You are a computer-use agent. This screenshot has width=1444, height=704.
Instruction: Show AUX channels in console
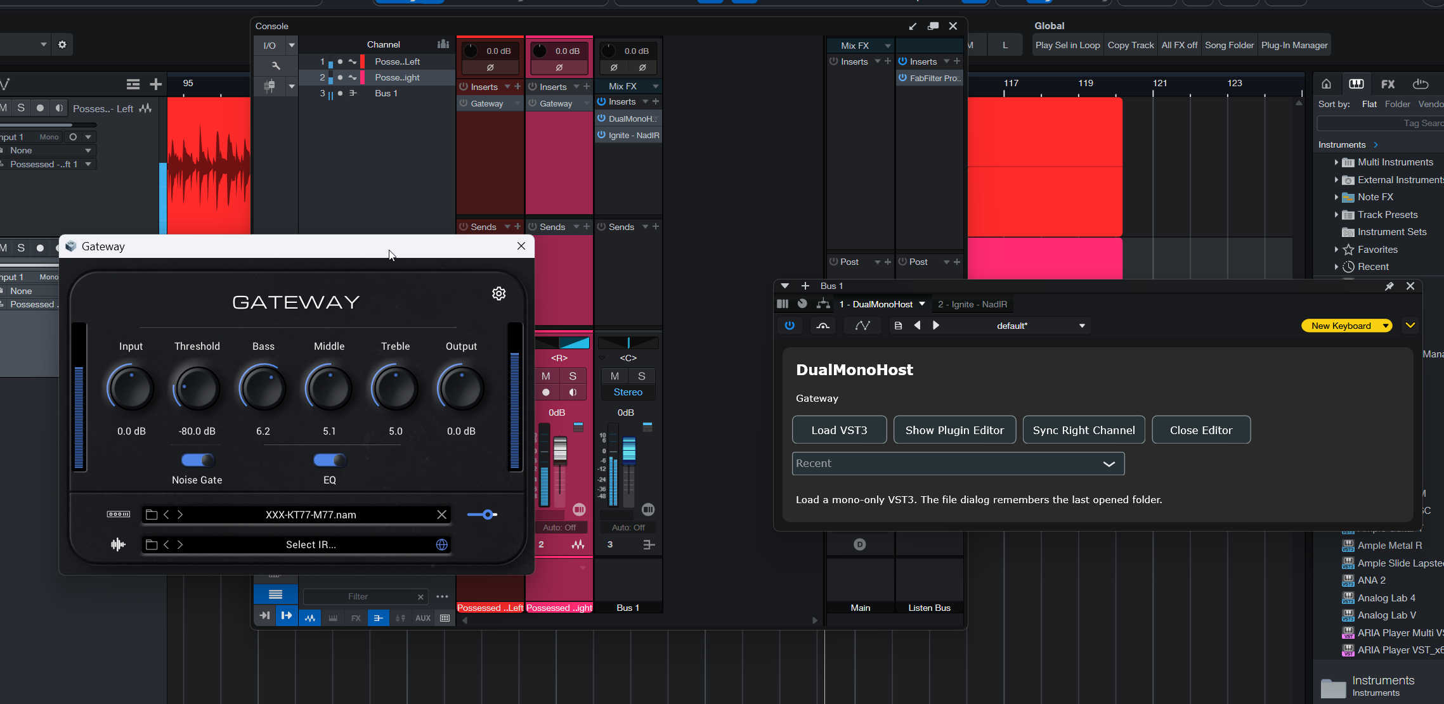click(423, 618)
